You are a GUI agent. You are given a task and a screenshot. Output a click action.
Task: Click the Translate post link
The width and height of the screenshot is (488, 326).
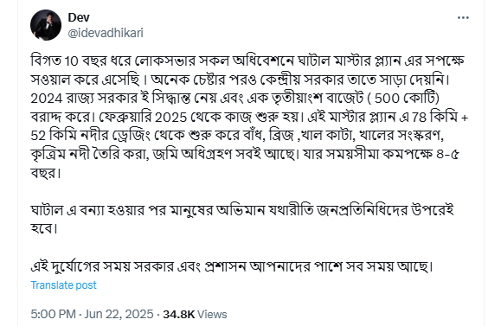63,285
